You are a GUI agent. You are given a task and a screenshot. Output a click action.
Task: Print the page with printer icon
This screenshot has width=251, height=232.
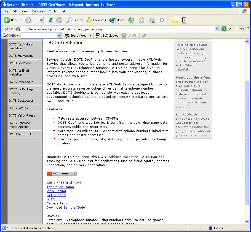click(x=152, y=20)
